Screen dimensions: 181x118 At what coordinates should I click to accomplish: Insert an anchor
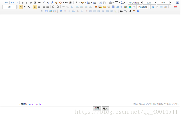click(72, 7)
